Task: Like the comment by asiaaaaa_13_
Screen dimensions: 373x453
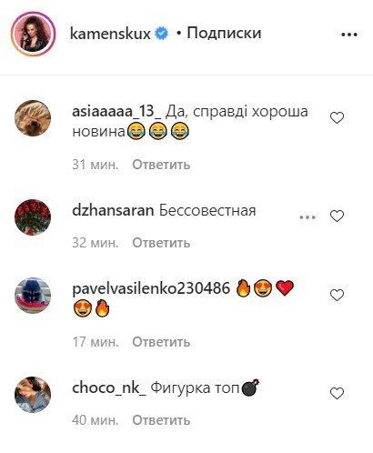Action: [x=337, y=118]
